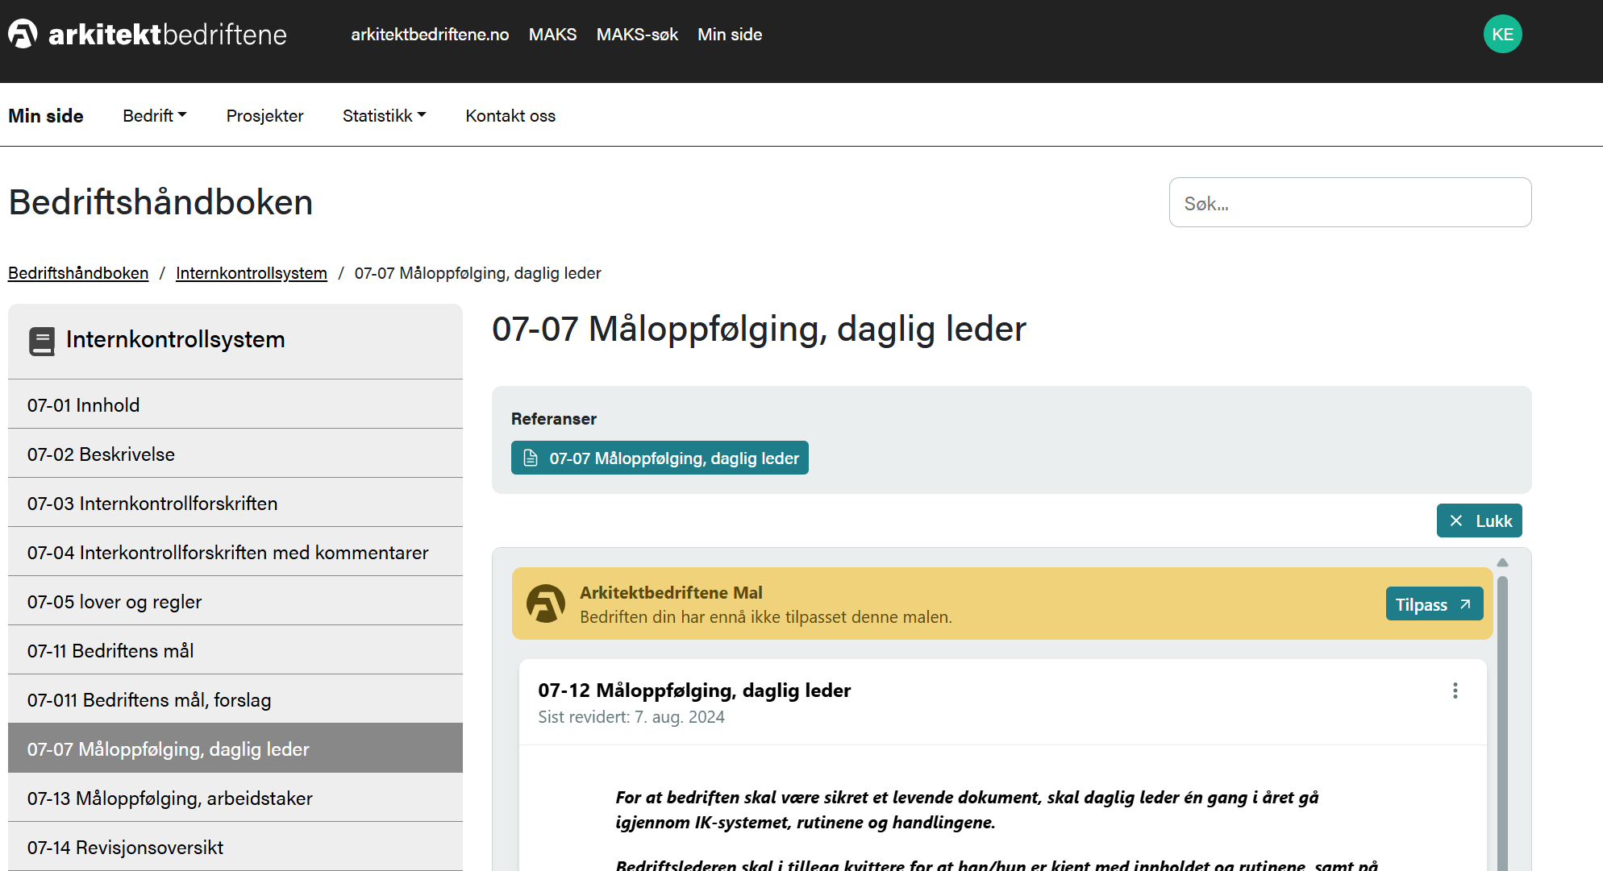Follow the Bedriftshåndboken breadcrumb link

click(x=78, y=273)
